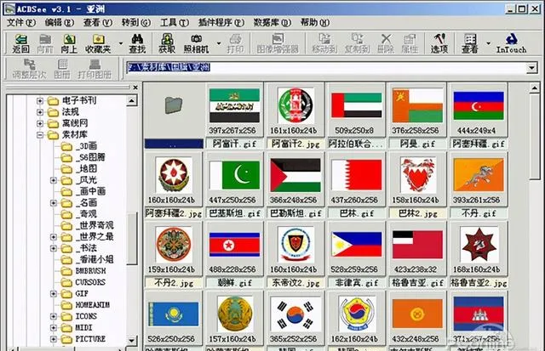This screenshot has height=351, width=545.
Task: Open dropdown arrow next to 查看 toolbar button
Action: point(488,43)
